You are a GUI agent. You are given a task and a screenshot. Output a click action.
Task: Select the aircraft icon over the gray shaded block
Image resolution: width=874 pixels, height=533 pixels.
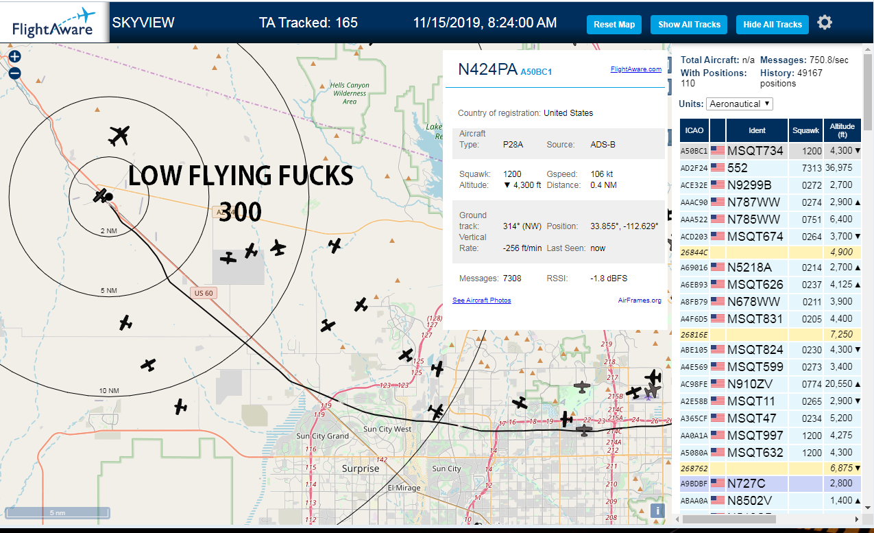(x=228, y=258)
